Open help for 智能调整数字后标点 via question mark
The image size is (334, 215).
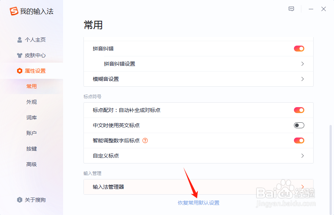click(145, 140)
